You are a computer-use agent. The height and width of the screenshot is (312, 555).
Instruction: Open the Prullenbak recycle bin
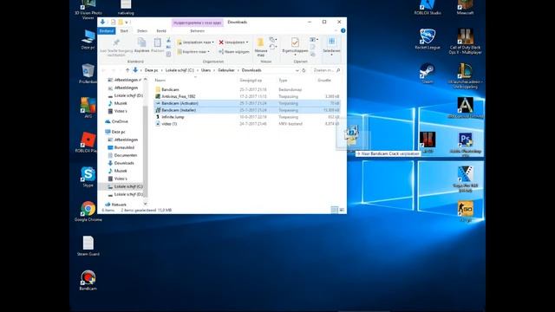click(88, 74)
